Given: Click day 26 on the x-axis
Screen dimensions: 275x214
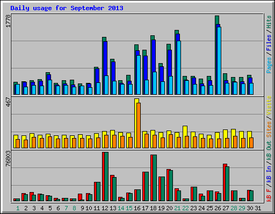Looking at the screenshot, I should click(218, 208).
